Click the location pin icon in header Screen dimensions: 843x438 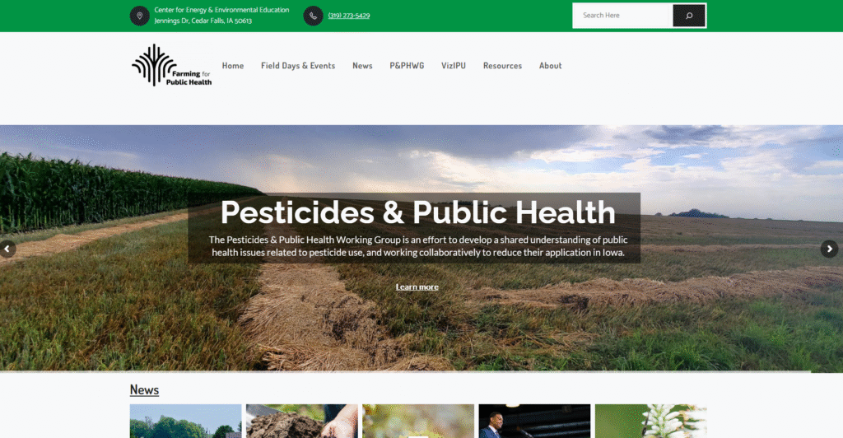pyautogui.click(x=139, y=16)
